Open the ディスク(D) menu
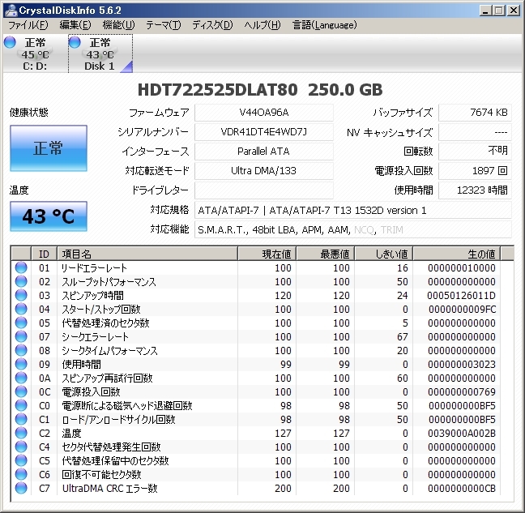The width and height of the screenshot is (525, 513). click(211, 25)
